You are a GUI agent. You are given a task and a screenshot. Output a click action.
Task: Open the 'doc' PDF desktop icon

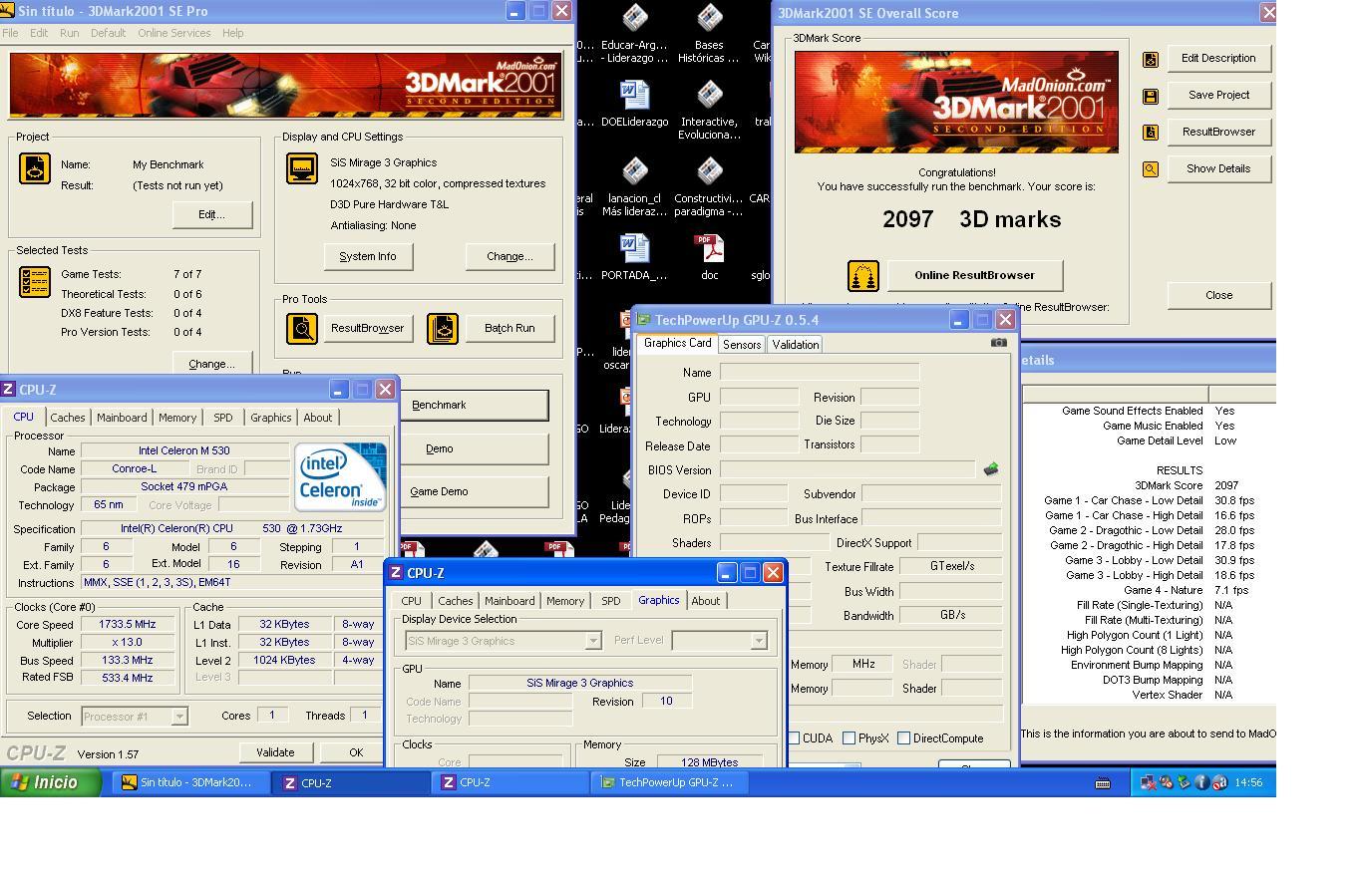(709, 257)
